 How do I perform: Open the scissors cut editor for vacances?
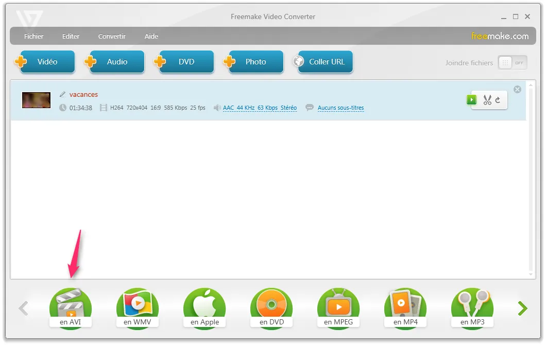487,100
